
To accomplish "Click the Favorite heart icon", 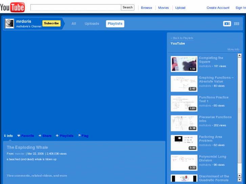I will (x=19, y=136).
